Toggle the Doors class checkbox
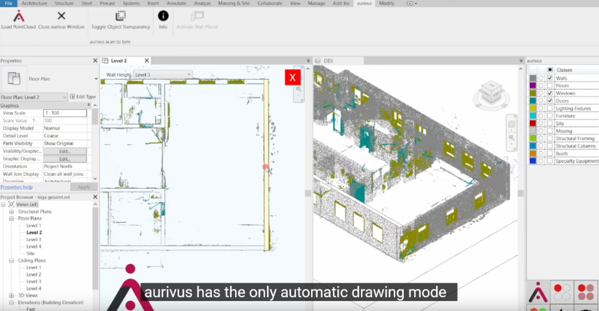599x311 pixels. [x=550, y=100]
